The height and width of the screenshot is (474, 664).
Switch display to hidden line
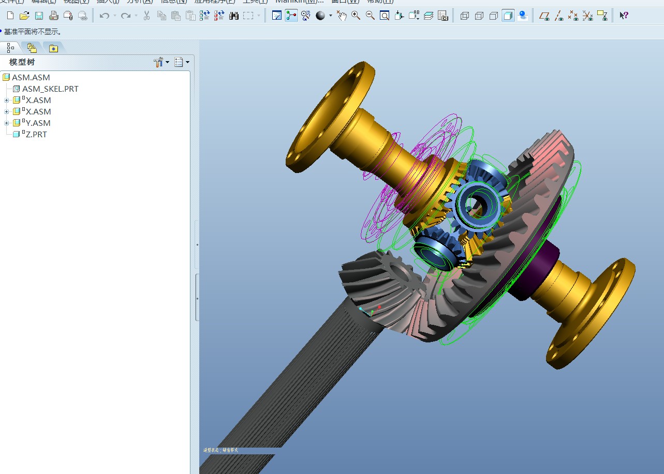(479, 16)
